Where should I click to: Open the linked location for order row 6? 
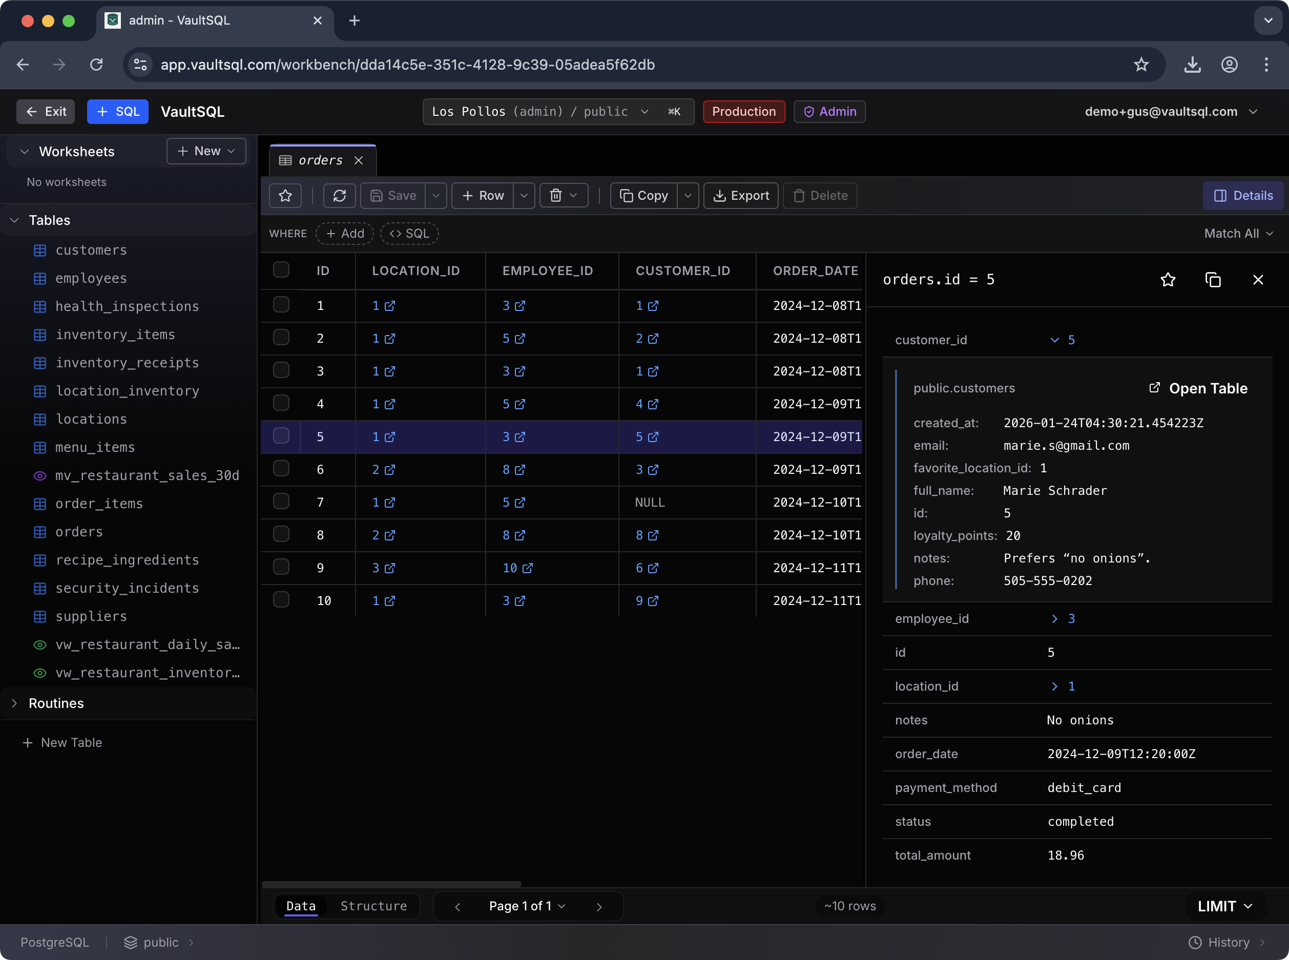(389, 470)
